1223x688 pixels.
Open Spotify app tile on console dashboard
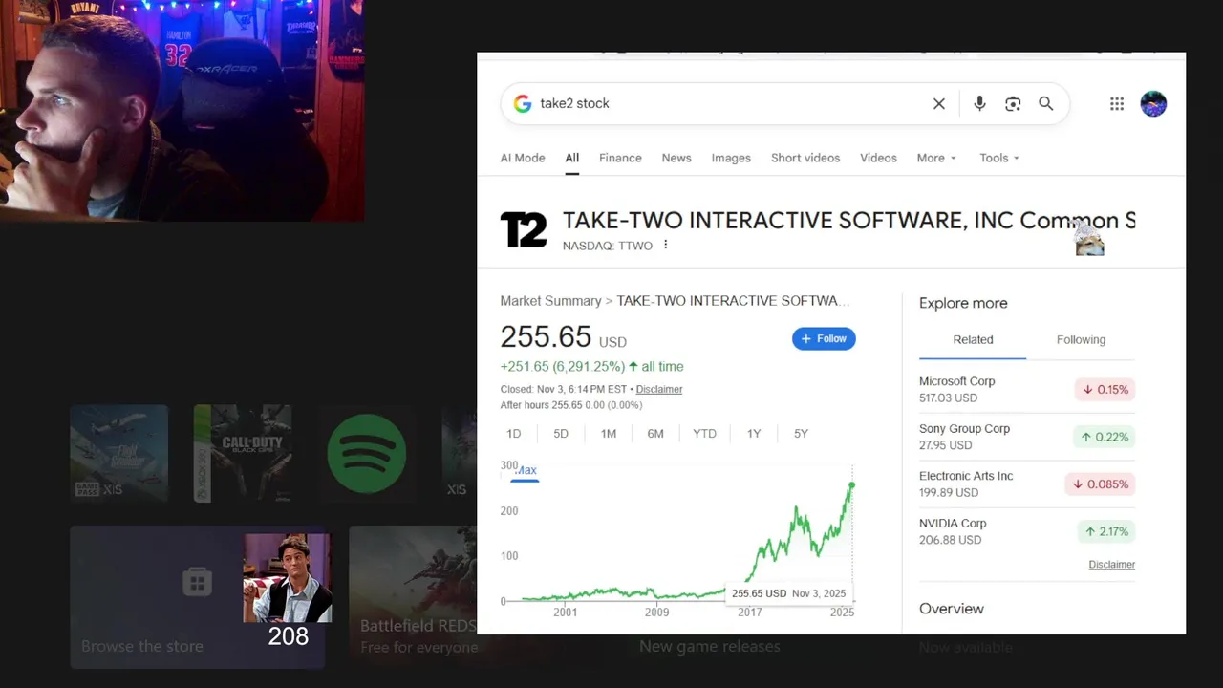[x=367, y=453]
